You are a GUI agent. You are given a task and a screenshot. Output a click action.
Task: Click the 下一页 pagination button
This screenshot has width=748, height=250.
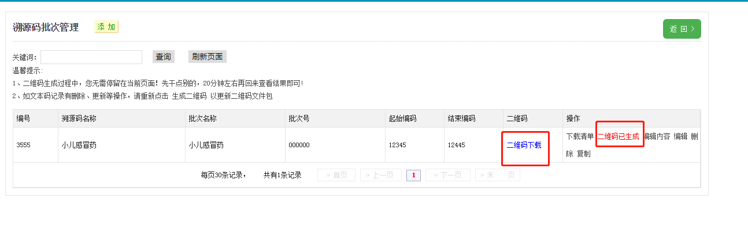tap(447, 176)
